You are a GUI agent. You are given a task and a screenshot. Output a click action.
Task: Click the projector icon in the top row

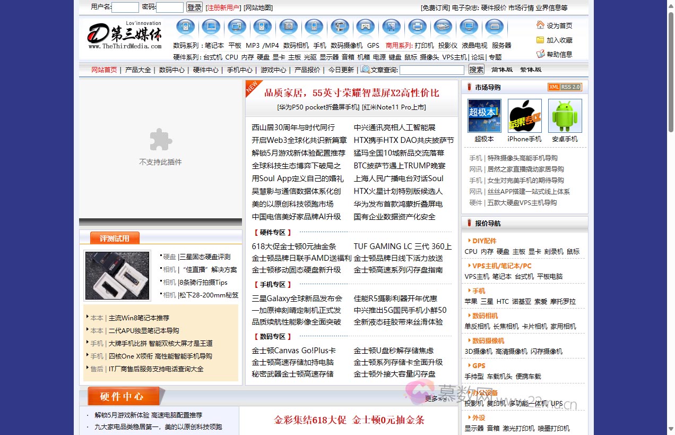[x=443, y=27]
